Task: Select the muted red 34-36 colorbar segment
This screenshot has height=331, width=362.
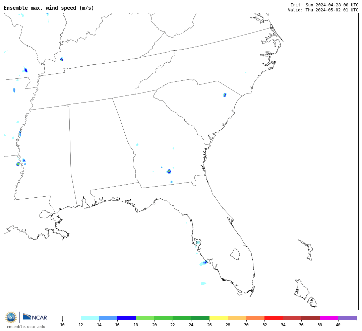Action: click(x=292, y=318)
